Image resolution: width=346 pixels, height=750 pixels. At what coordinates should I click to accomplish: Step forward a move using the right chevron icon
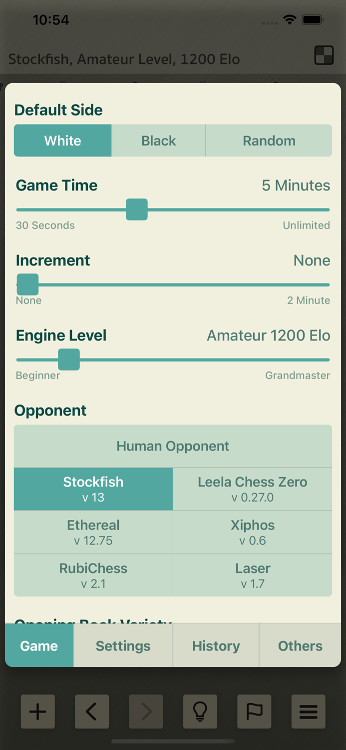pyautogui.click(x=146, y=711)
